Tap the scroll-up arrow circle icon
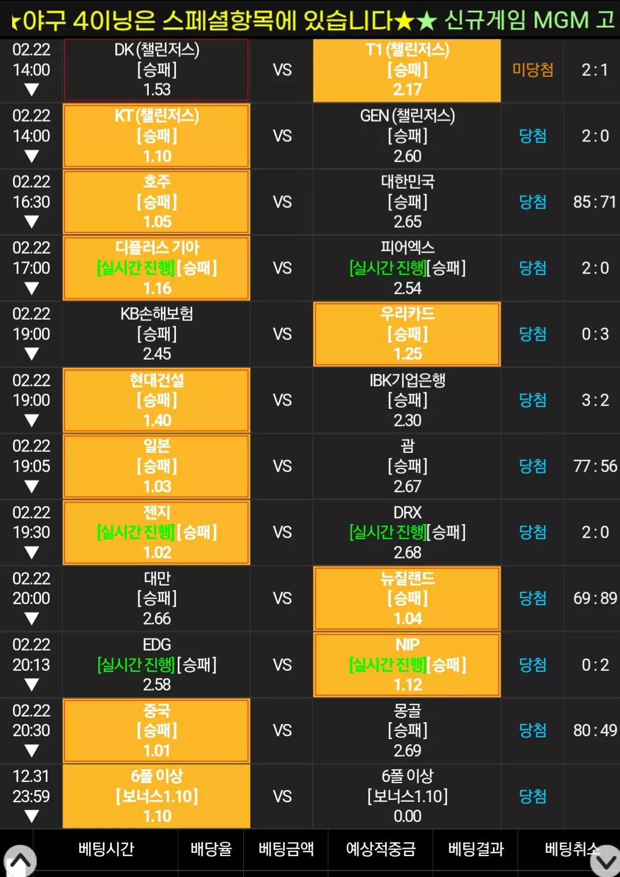620x877 pixels. click(20, 862)
